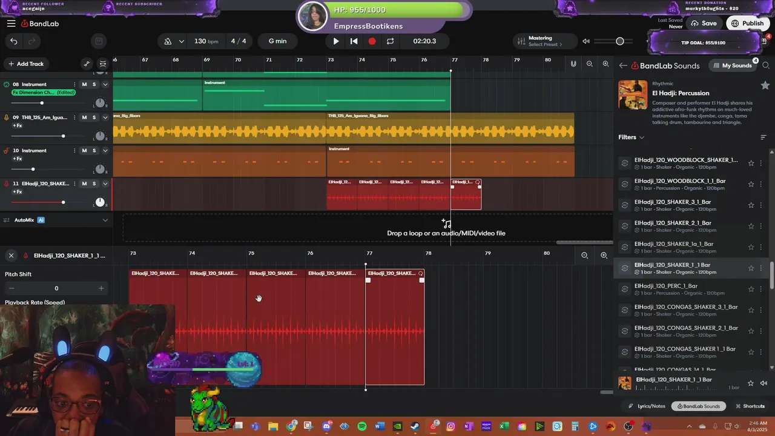This screenshot has width=775, height=436.
Task: Toggle the metronome icon
Action: (168, 41)
